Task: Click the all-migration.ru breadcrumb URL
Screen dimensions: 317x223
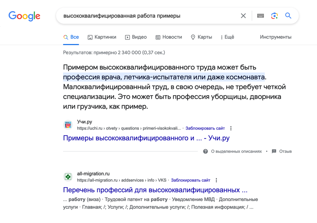Action: coord(121,180)
